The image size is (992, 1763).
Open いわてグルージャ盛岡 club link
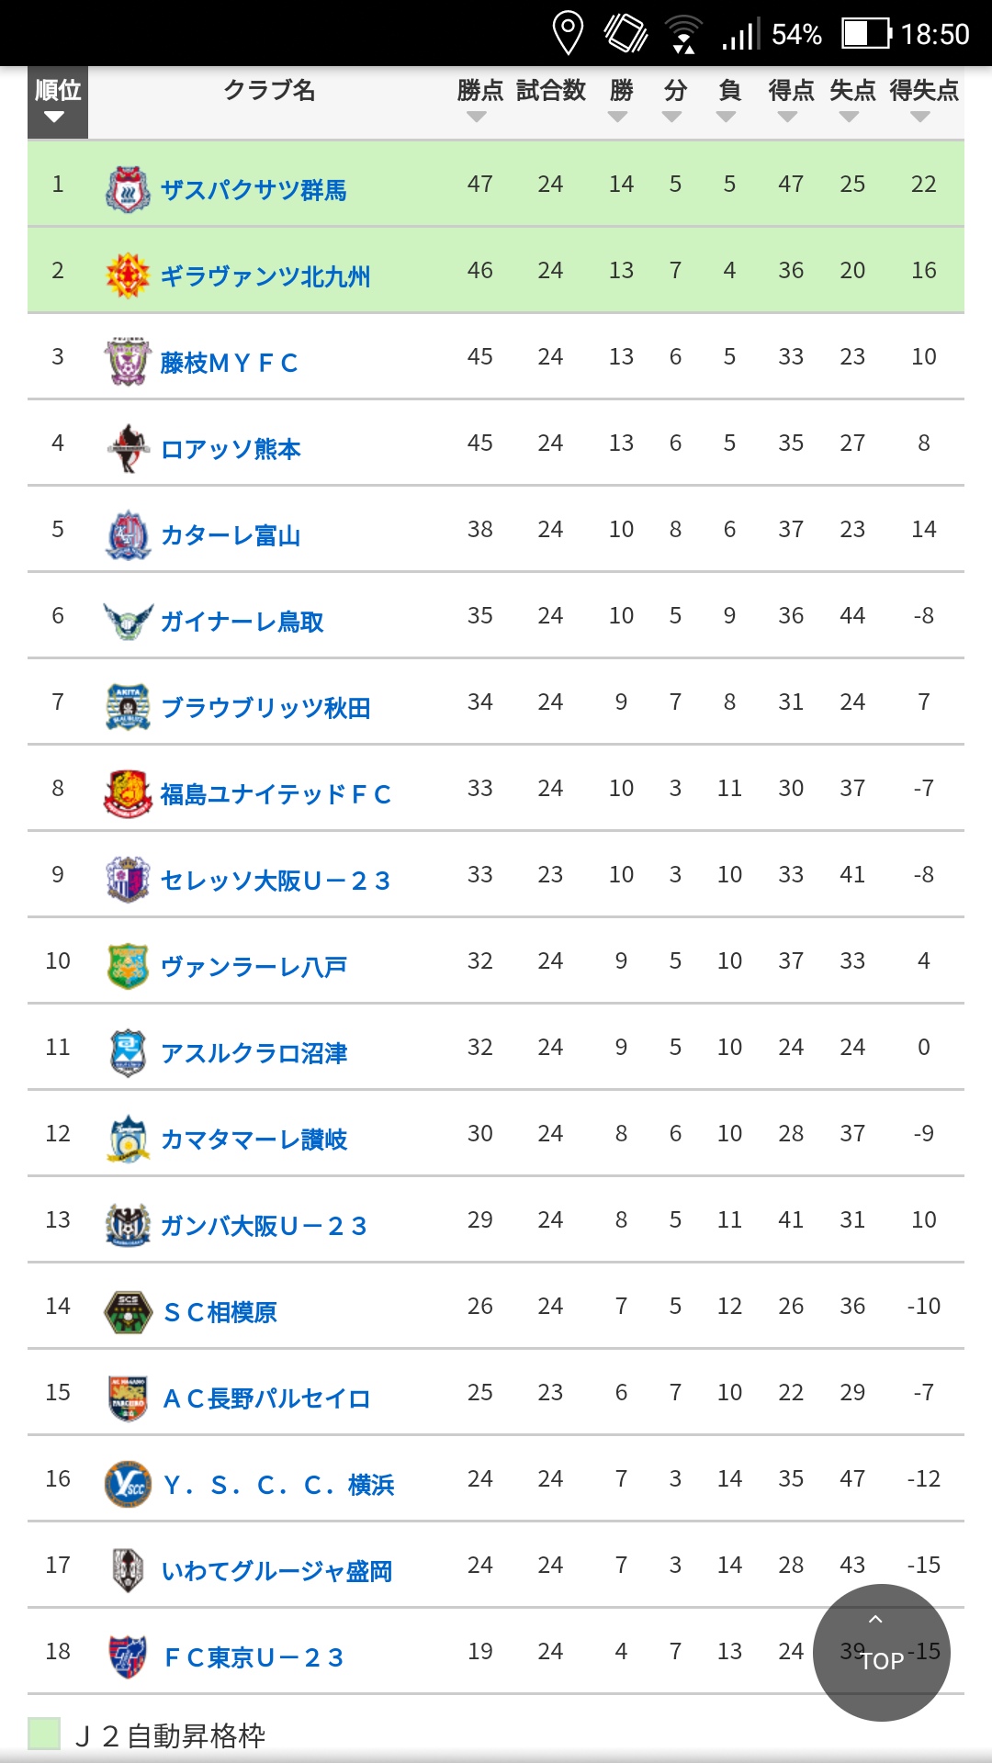276,1571
